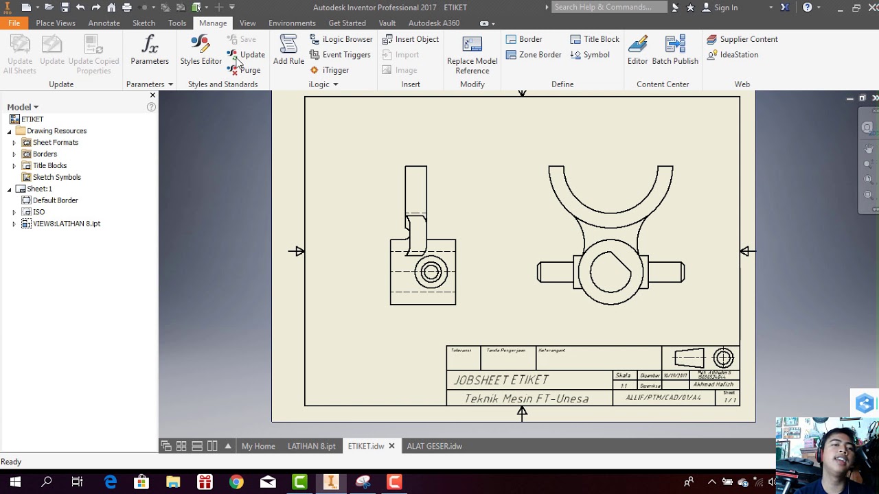Go to My Home document tab
The height and width of the screenshot is (494, 879).
tap(258, 446)
